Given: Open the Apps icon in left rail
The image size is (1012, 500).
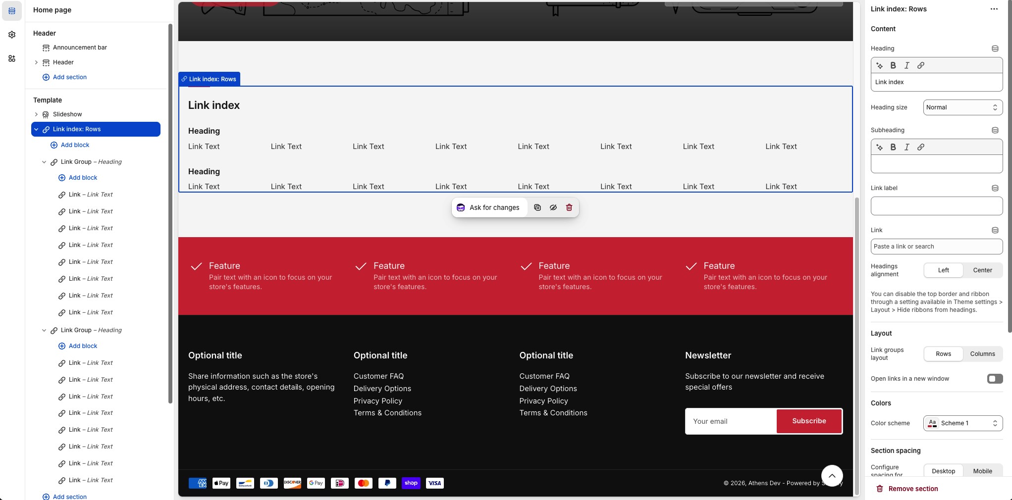Looking at the screenshot, I should point(12,58).
